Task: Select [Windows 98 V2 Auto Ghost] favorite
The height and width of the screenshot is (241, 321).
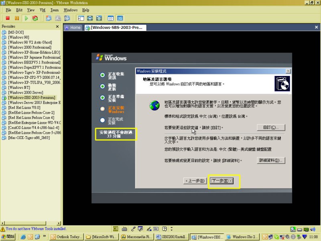Action: point(30,42)
